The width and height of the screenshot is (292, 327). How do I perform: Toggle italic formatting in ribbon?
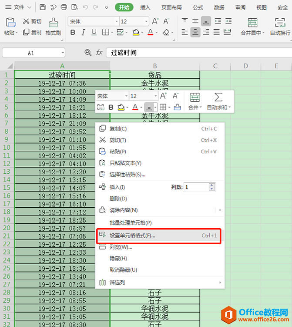83,32
